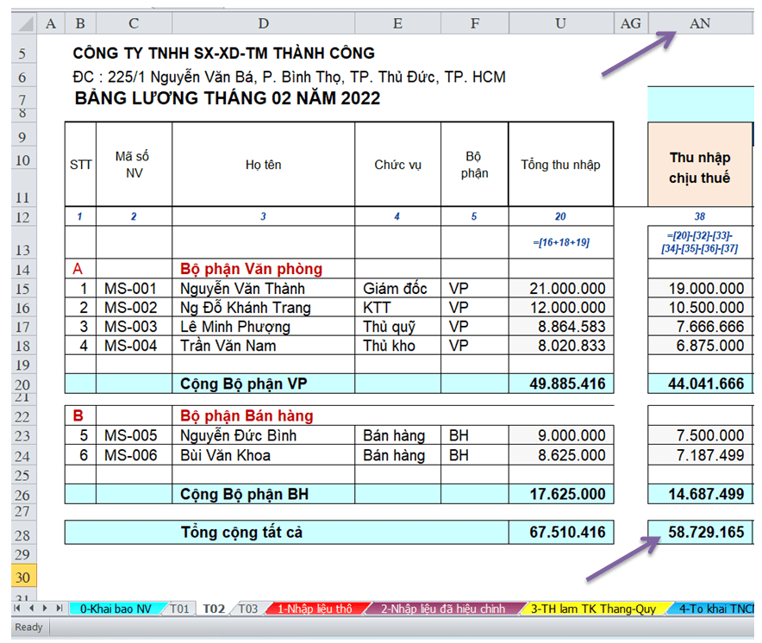The height and width of the screenshot is (643, 762).
Task: Open the 3-TH lam TK Thang-Quy tab
Action: [x=592, y=609]
